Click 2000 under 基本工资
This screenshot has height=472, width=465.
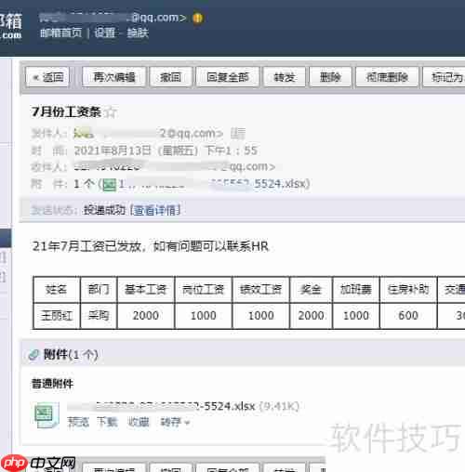tap(146, 316)
